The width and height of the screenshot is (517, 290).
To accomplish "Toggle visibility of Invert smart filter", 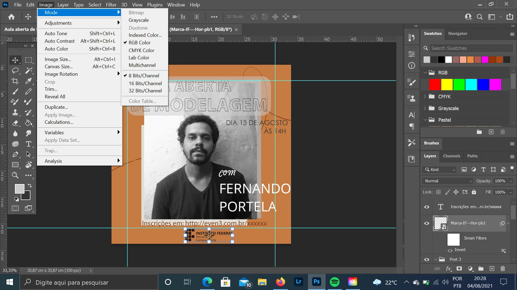I will (x=450, y=250).
